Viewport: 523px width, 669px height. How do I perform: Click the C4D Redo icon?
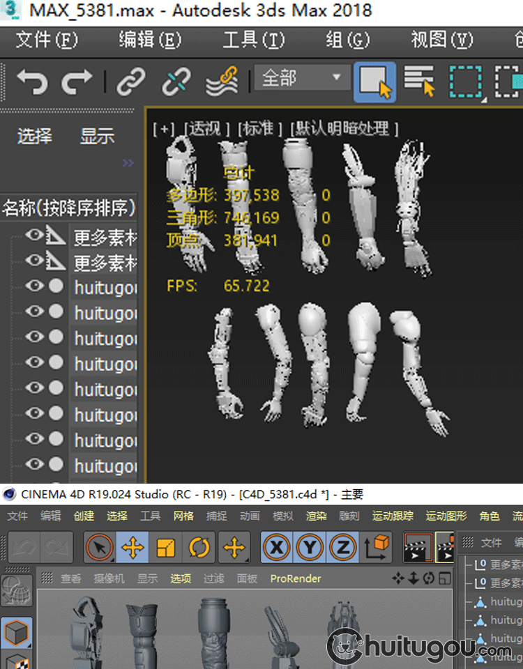[x=56, y=547]
